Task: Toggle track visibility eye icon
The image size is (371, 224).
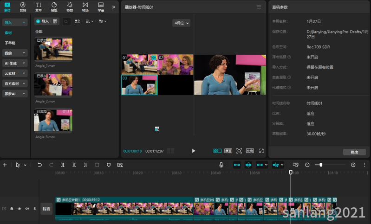Action: click(20, 209)
